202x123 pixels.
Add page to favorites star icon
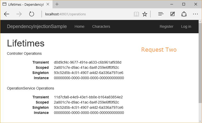(145, 14)
